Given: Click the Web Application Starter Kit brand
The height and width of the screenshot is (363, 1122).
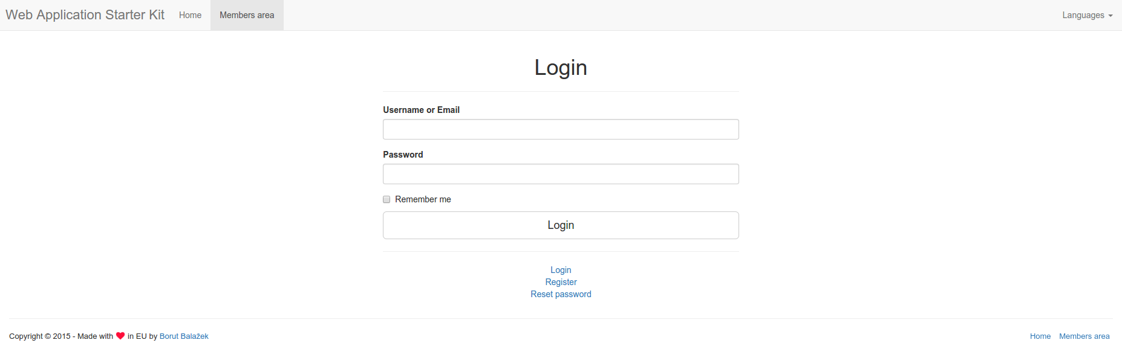Looking at the screenshot, I should click(x=85, y=15).
